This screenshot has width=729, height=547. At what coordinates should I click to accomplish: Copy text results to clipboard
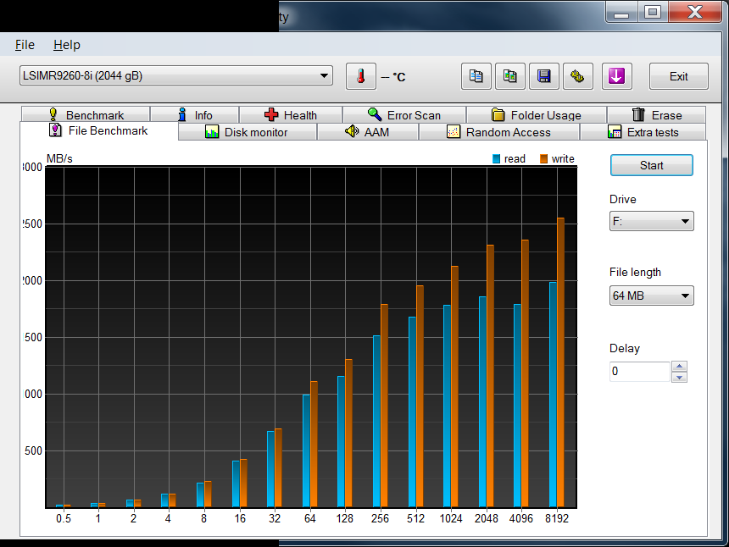(x=476, y=76)
